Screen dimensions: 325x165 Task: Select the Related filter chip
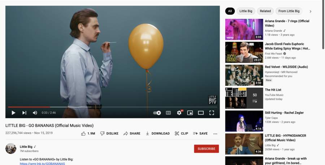click(x=265, y=11)
